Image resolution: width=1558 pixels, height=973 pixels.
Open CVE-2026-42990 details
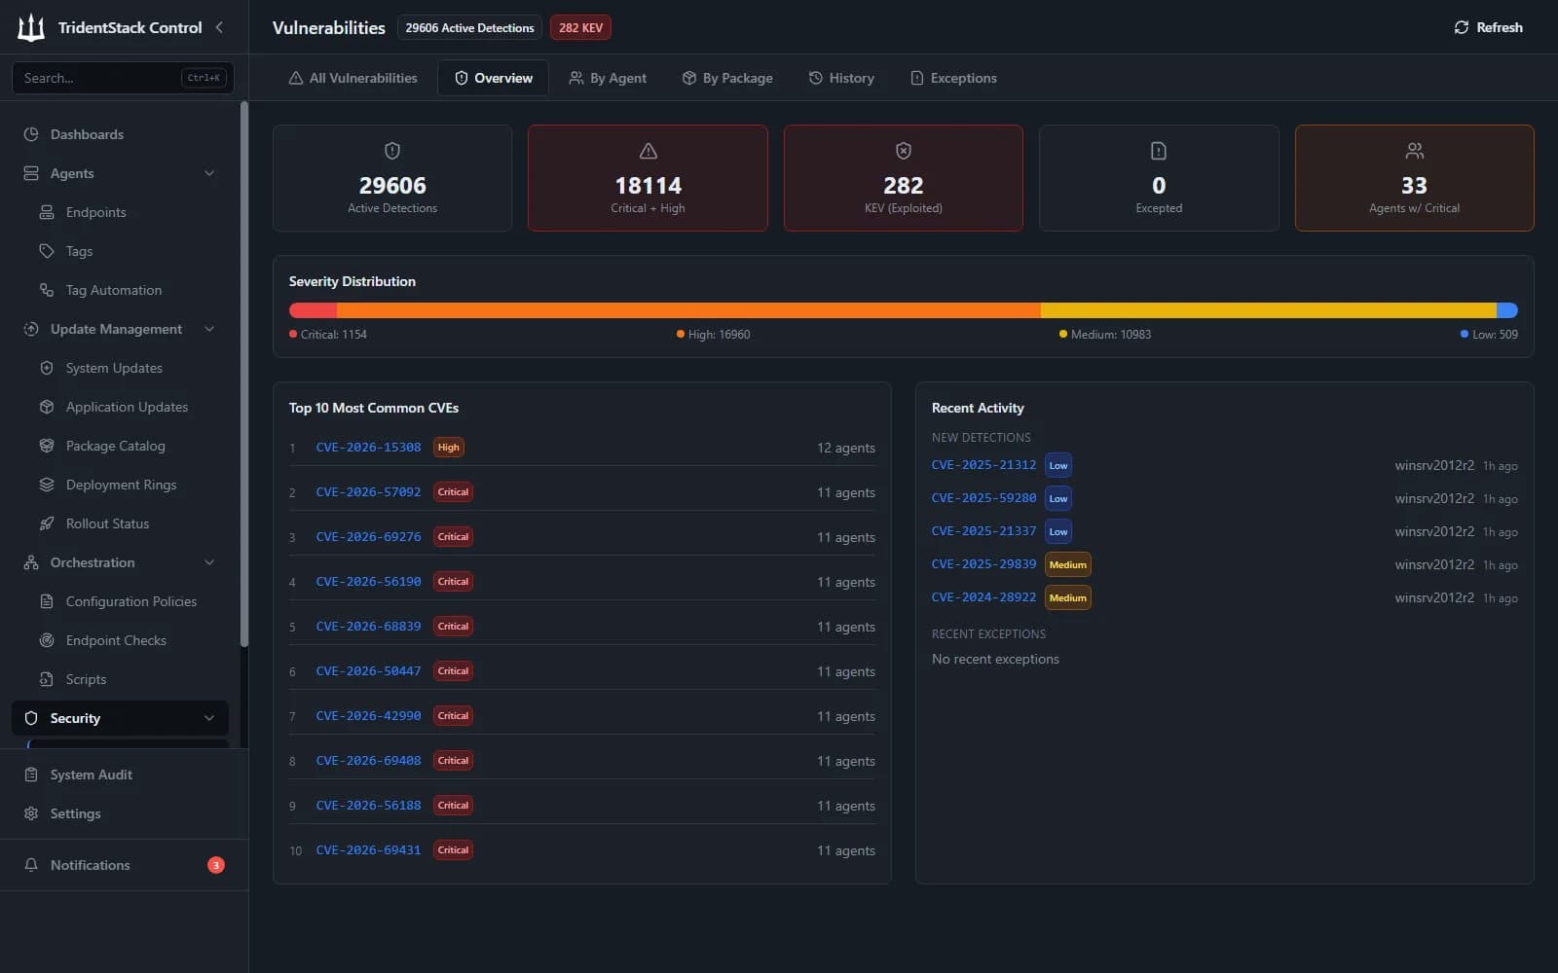click(x=368, y=716)
